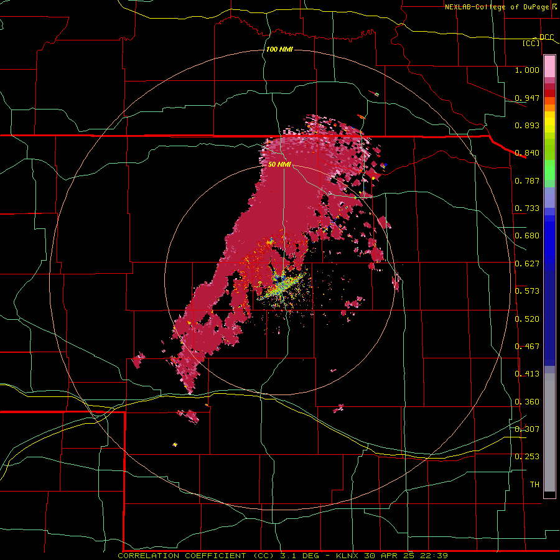Click the [CC] legend title

(531, 43)
